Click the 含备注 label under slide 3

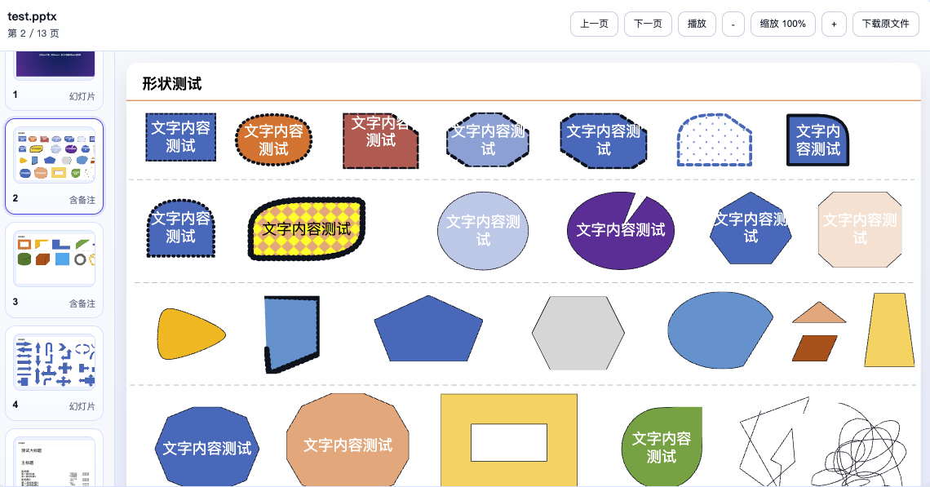coord(82,303)
